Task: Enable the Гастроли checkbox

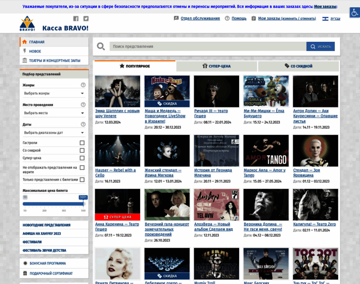Action: [82, 143]
